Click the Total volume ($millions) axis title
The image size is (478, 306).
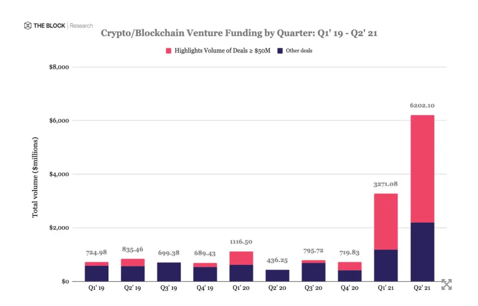point(35,177)
